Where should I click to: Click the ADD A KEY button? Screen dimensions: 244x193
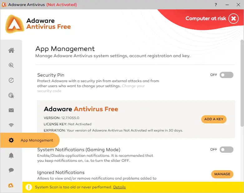click(x=214, y=119)
